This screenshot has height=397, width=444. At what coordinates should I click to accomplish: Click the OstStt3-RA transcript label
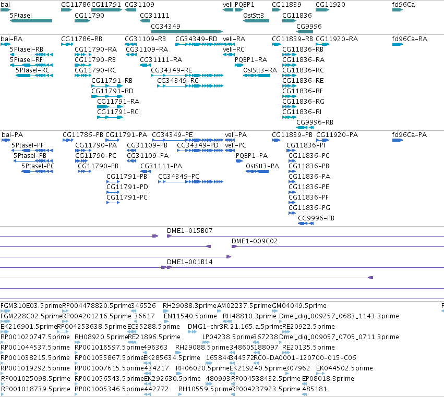[260, 70]
